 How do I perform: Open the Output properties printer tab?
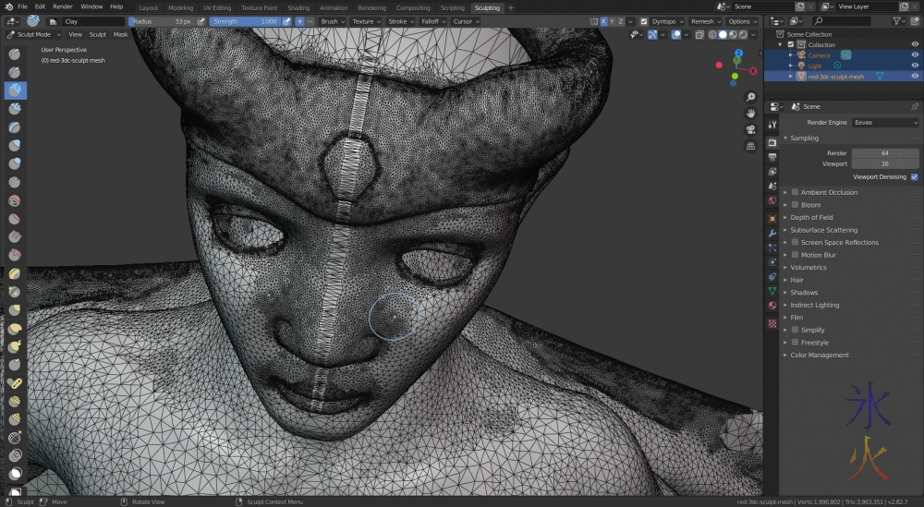[772, 157]
